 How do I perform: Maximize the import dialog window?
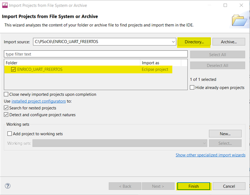point(225,5)
